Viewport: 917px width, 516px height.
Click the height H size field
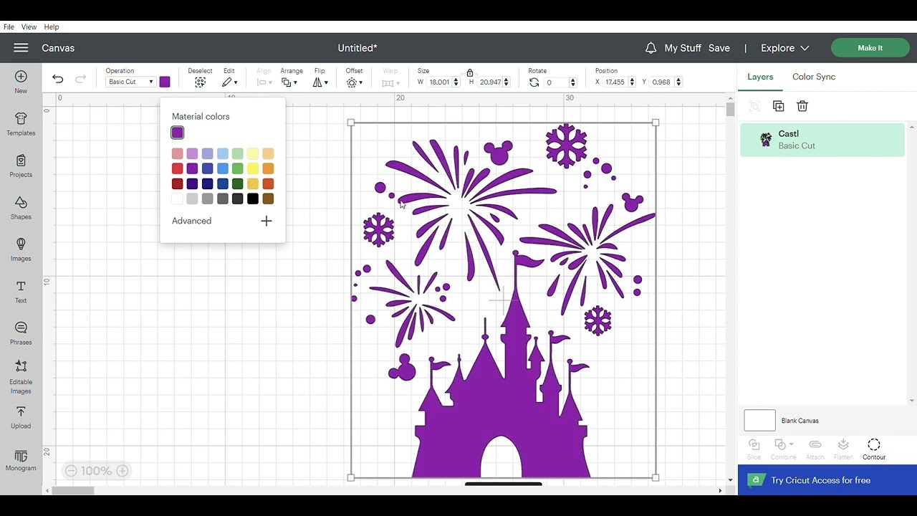491,82
